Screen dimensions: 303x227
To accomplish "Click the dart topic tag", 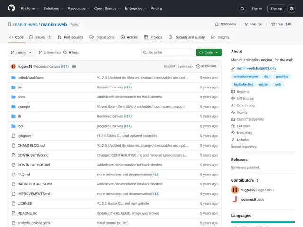I will pos(267,77).
